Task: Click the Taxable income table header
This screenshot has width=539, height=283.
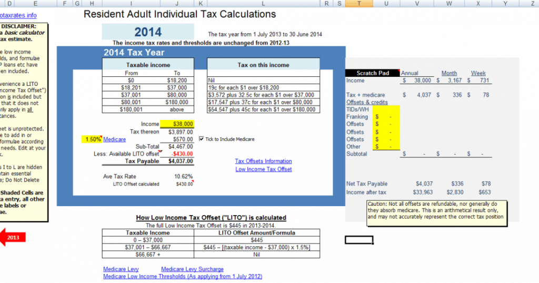Action: click(148, 65)
